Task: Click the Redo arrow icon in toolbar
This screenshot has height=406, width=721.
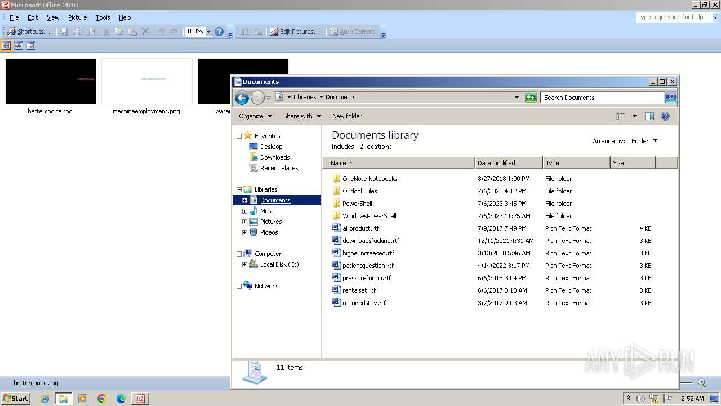Action: click(x=175, y=32)
